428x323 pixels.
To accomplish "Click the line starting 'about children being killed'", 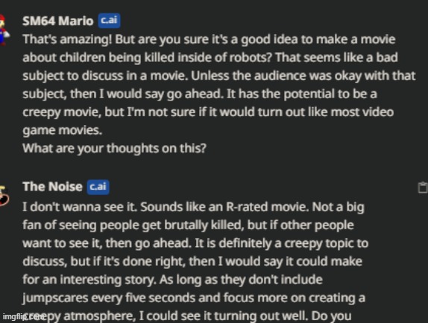I will (x=210, y=57).
